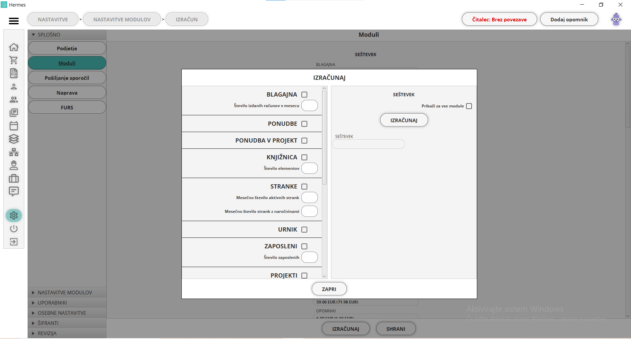
Task: Click Dodaj opomnik button
Action: (x=569, y=19)
